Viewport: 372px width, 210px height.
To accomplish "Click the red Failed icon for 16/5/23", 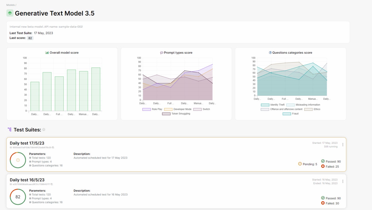I will 323,203.
